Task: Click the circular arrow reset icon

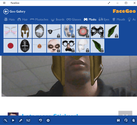Action: tap(126, 120)
